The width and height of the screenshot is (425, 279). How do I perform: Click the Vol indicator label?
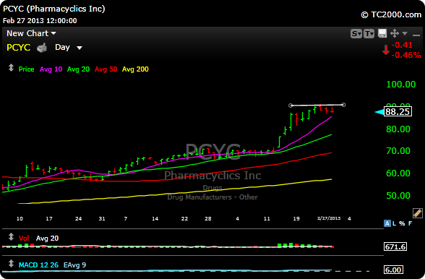pyautogui.click(x=24, y=239)
